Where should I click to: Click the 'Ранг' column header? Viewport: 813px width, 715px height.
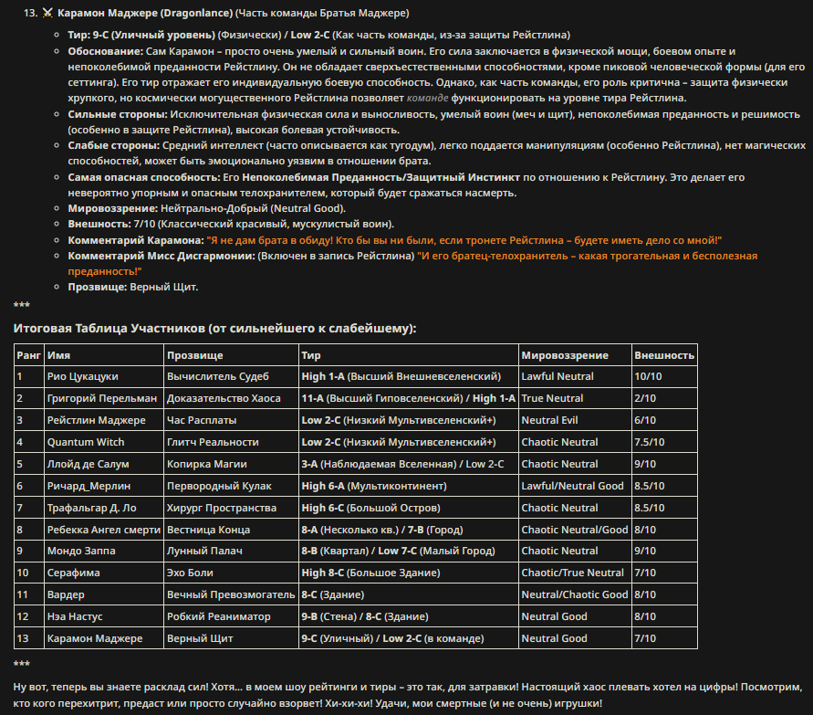(x=28, y=355)
